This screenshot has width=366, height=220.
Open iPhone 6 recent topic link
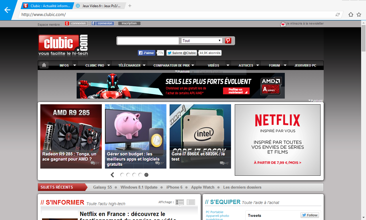pyautogui.click(x=174, y=187)
